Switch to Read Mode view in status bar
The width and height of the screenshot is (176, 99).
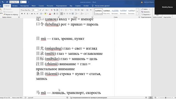146,98
